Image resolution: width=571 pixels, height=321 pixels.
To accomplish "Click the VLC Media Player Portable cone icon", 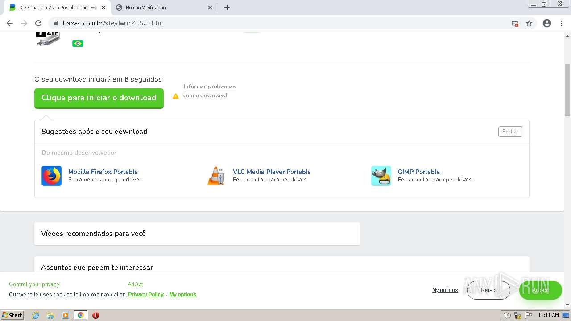I will [216, 176].
